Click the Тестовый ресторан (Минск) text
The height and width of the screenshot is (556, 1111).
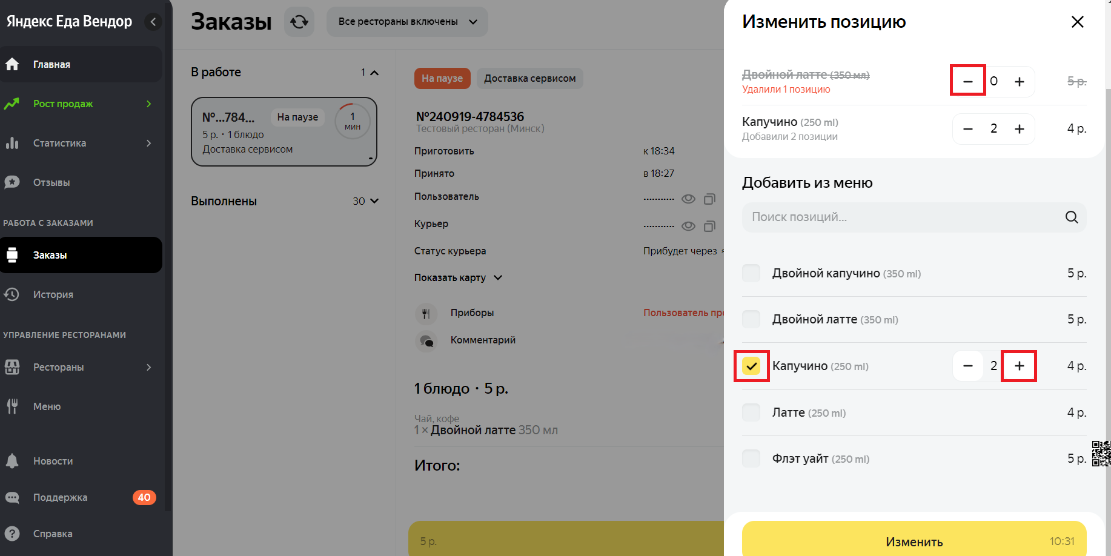coord(480,128)
